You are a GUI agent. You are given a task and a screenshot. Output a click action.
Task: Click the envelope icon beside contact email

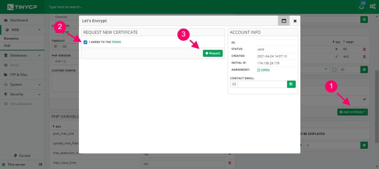click(x=234, y=84)
